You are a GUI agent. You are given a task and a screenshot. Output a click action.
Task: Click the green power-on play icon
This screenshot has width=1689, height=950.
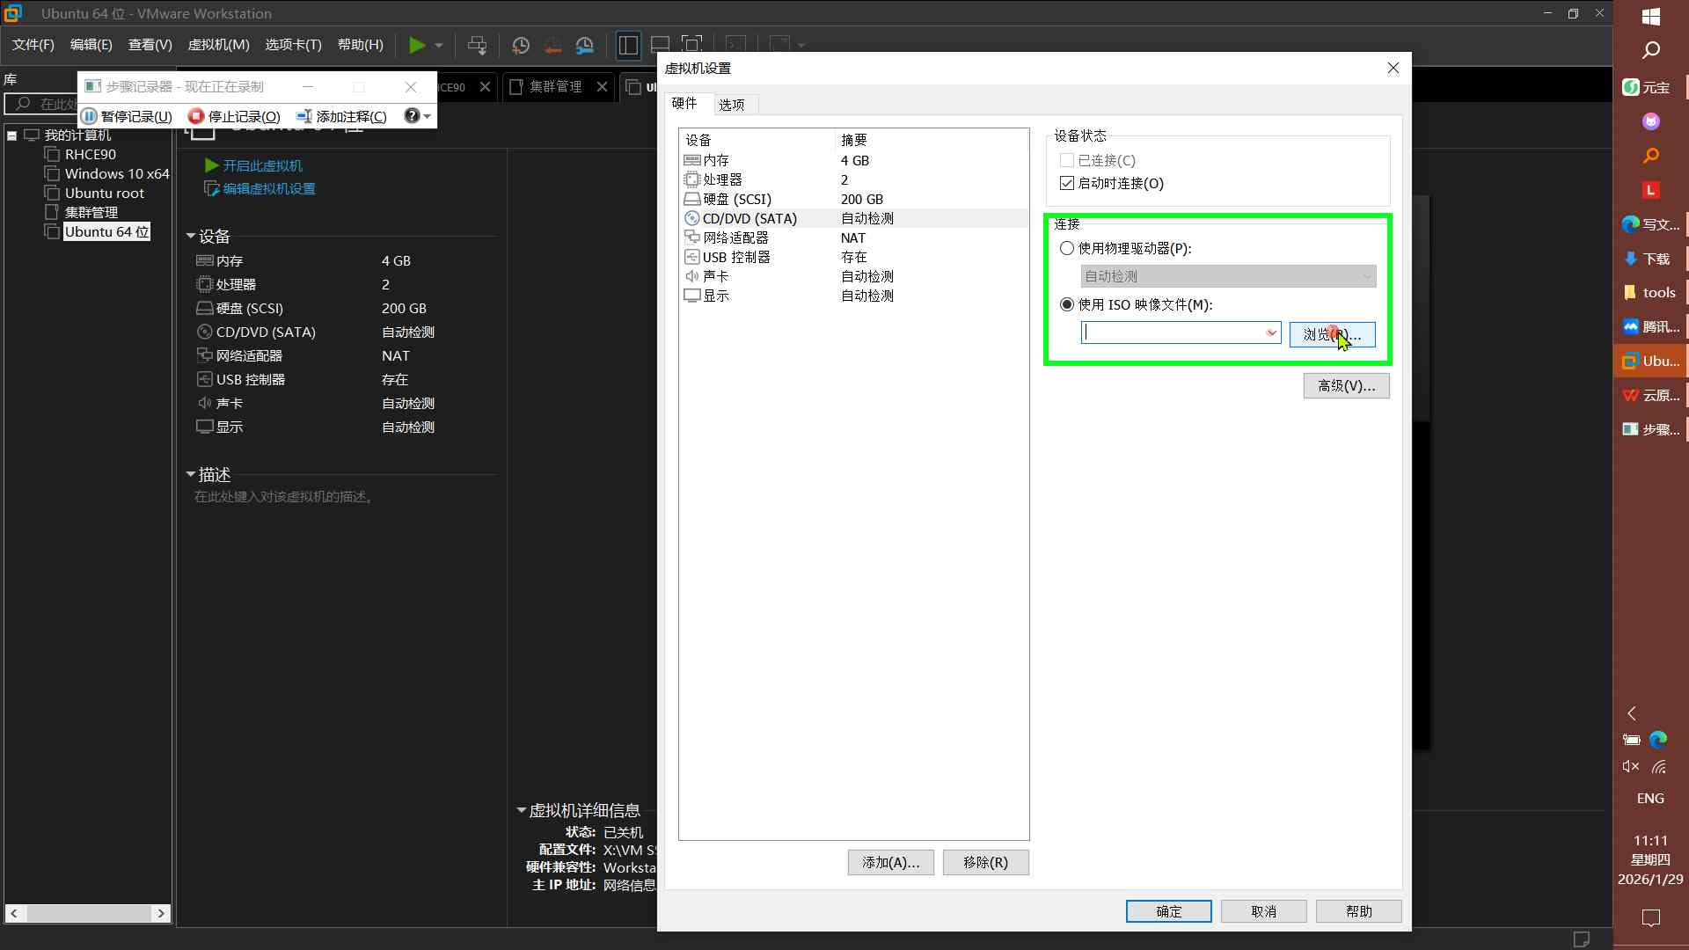(x=417, y=45)
